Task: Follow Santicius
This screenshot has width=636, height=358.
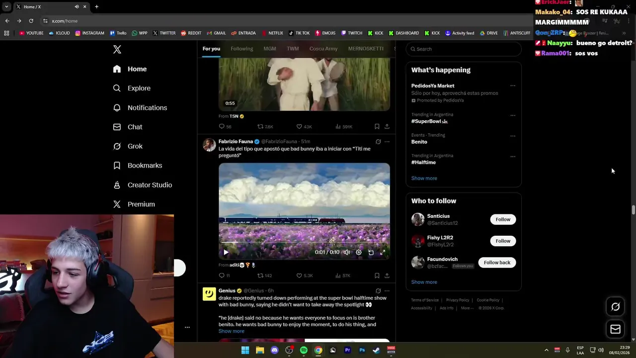Action: pyautogui.click(x=503, y=219)
